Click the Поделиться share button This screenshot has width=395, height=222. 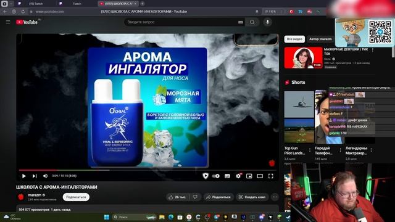point(218,197)
